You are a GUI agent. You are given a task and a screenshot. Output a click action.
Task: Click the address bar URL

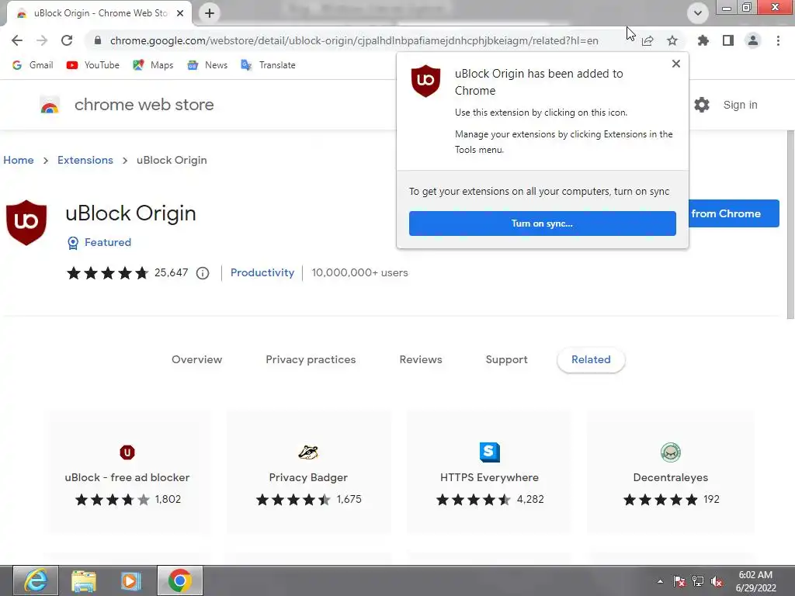click(x=354, y=40)
